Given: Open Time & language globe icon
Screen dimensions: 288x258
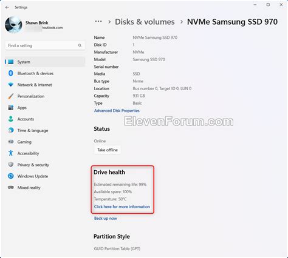Looking at the screenshot, I should [x=11, y=130].
